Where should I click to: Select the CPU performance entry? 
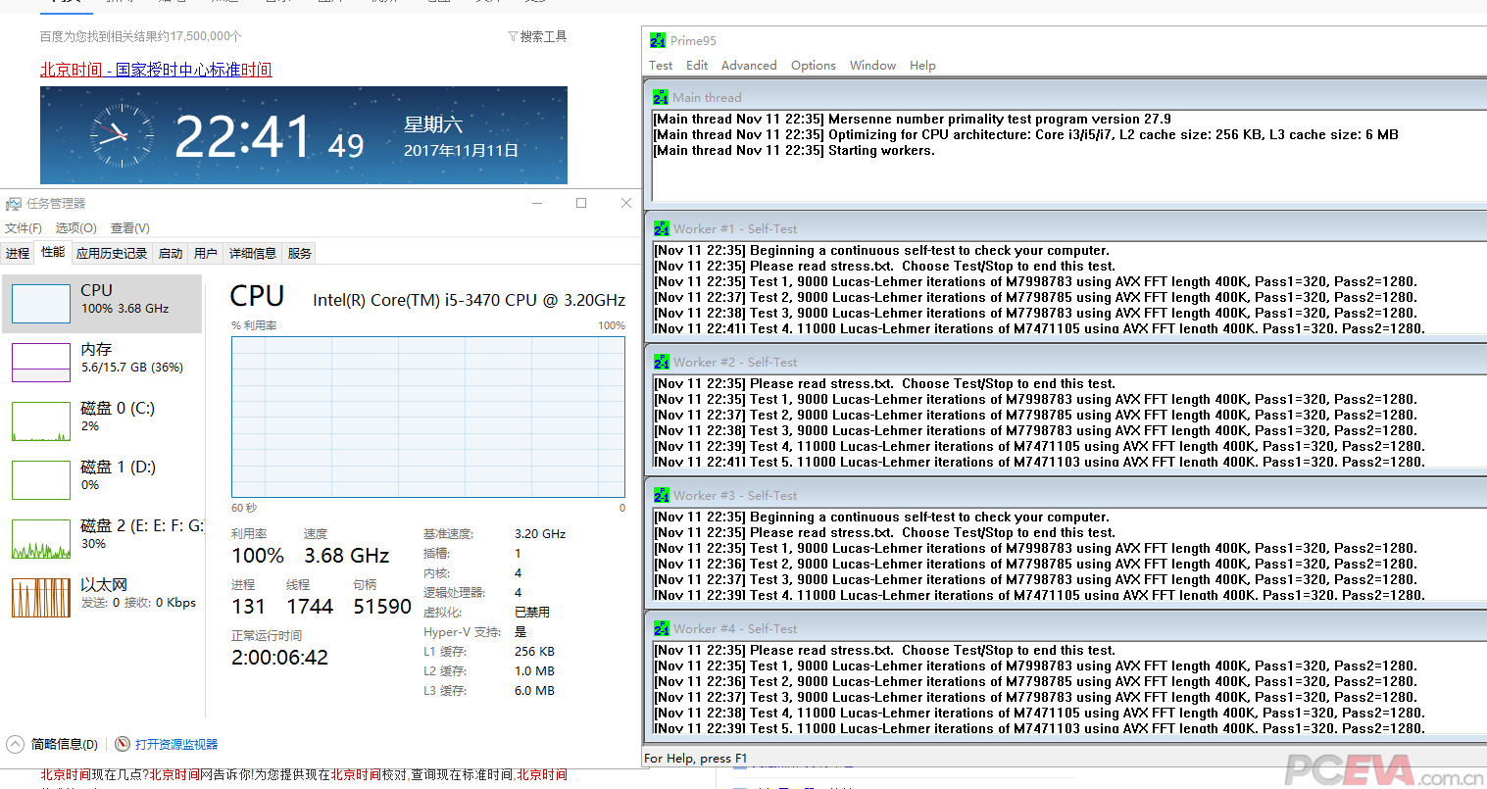point(103,304)
